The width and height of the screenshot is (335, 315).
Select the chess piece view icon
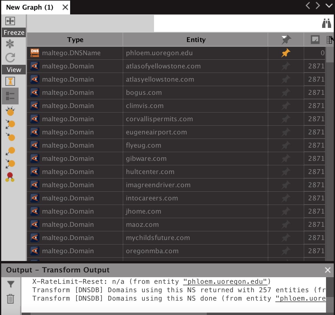click(10, 81)
